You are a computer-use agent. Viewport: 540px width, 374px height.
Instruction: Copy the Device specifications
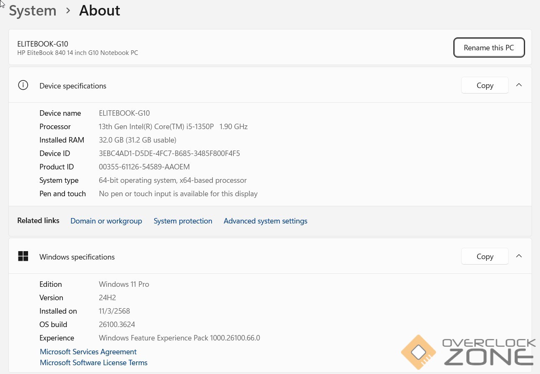tap(485, 85)
